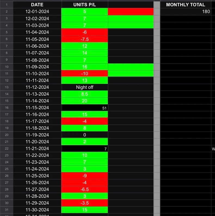The height and width of the screenshot is (216, 215).
Task: Click the units value for 11-30-2024
Action: pyautogui.click(x=85, y=210)
